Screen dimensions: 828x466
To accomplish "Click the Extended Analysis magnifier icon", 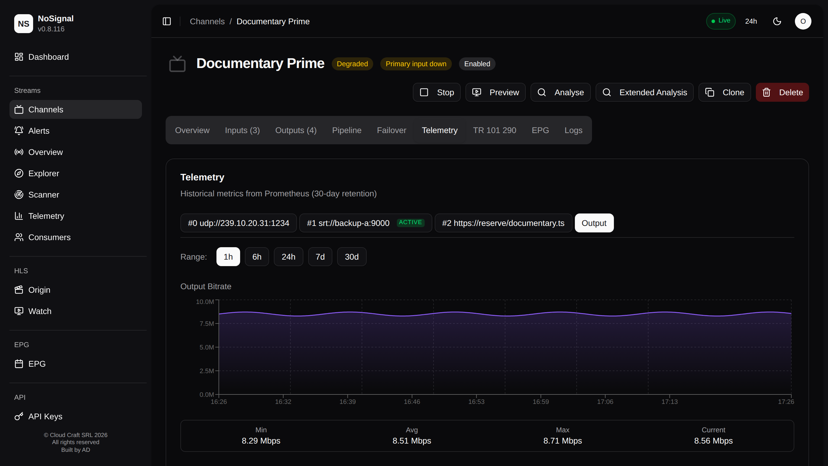I will [x=607, y=93].
